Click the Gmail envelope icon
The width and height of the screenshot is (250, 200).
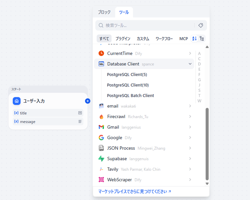pyautogui.click(x=101, y=127)
